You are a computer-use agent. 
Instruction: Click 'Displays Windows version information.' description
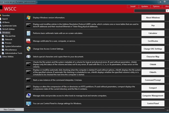(49, 18)
